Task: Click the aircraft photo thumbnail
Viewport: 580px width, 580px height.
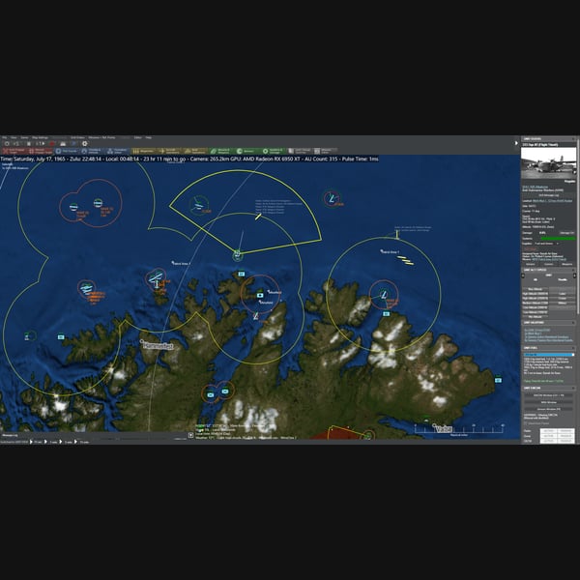Action: [548, 162]
